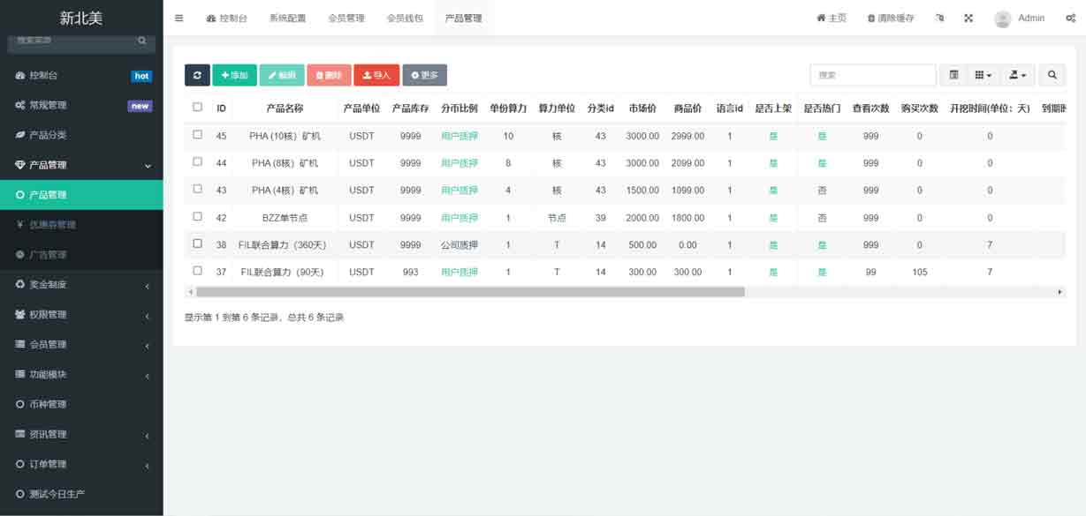Click the hot badge beside 控制台
Screen dimensions: 1086x516
pos(141,76)
